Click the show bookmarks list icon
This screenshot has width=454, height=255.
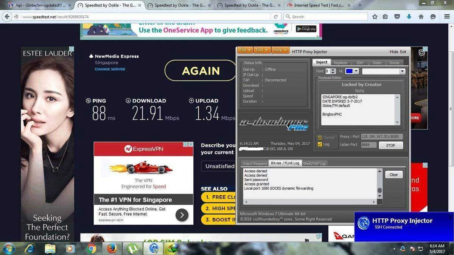[x=385, y=17]
